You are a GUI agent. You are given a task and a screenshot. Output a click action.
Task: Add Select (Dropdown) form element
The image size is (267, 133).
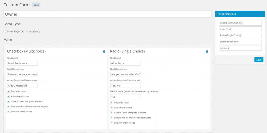pos(240,42)
